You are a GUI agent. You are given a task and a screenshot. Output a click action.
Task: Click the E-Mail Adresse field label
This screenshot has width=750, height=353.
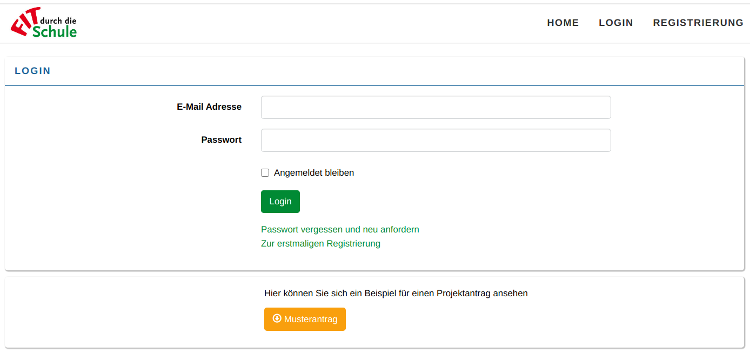coord(209,107)
